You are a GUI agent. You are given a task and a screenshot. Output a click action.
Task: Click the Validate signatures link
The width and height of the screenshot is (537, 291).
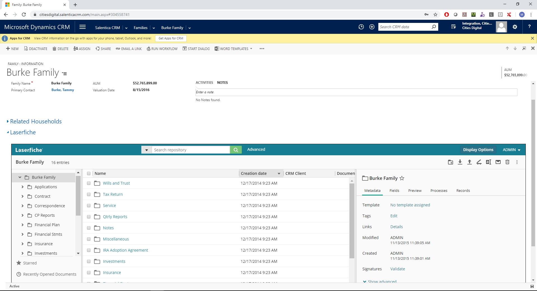398,269
